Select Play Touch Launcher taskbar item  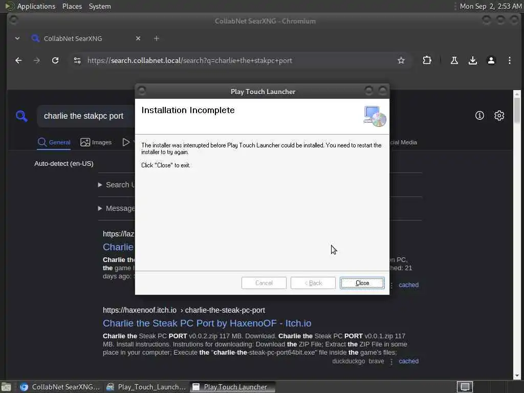(233, 387)
